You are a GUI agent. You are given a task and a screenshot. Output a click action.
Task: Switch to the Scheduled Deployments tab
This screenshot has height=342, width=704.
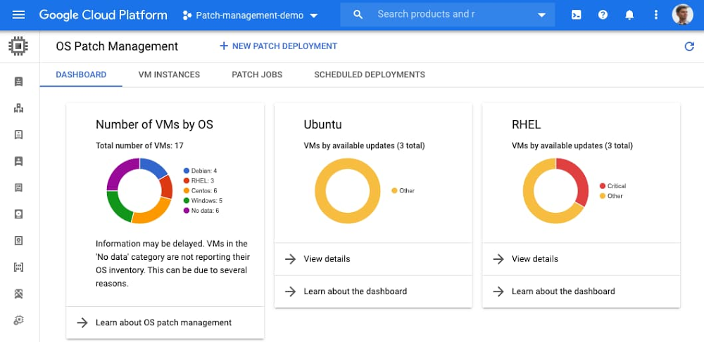click(x=370, y=74)
